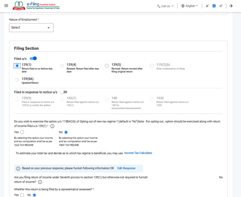241x197 pixels.
Task: Select 119(2)(b) after condonation of delay
Action: pos(152,66)
